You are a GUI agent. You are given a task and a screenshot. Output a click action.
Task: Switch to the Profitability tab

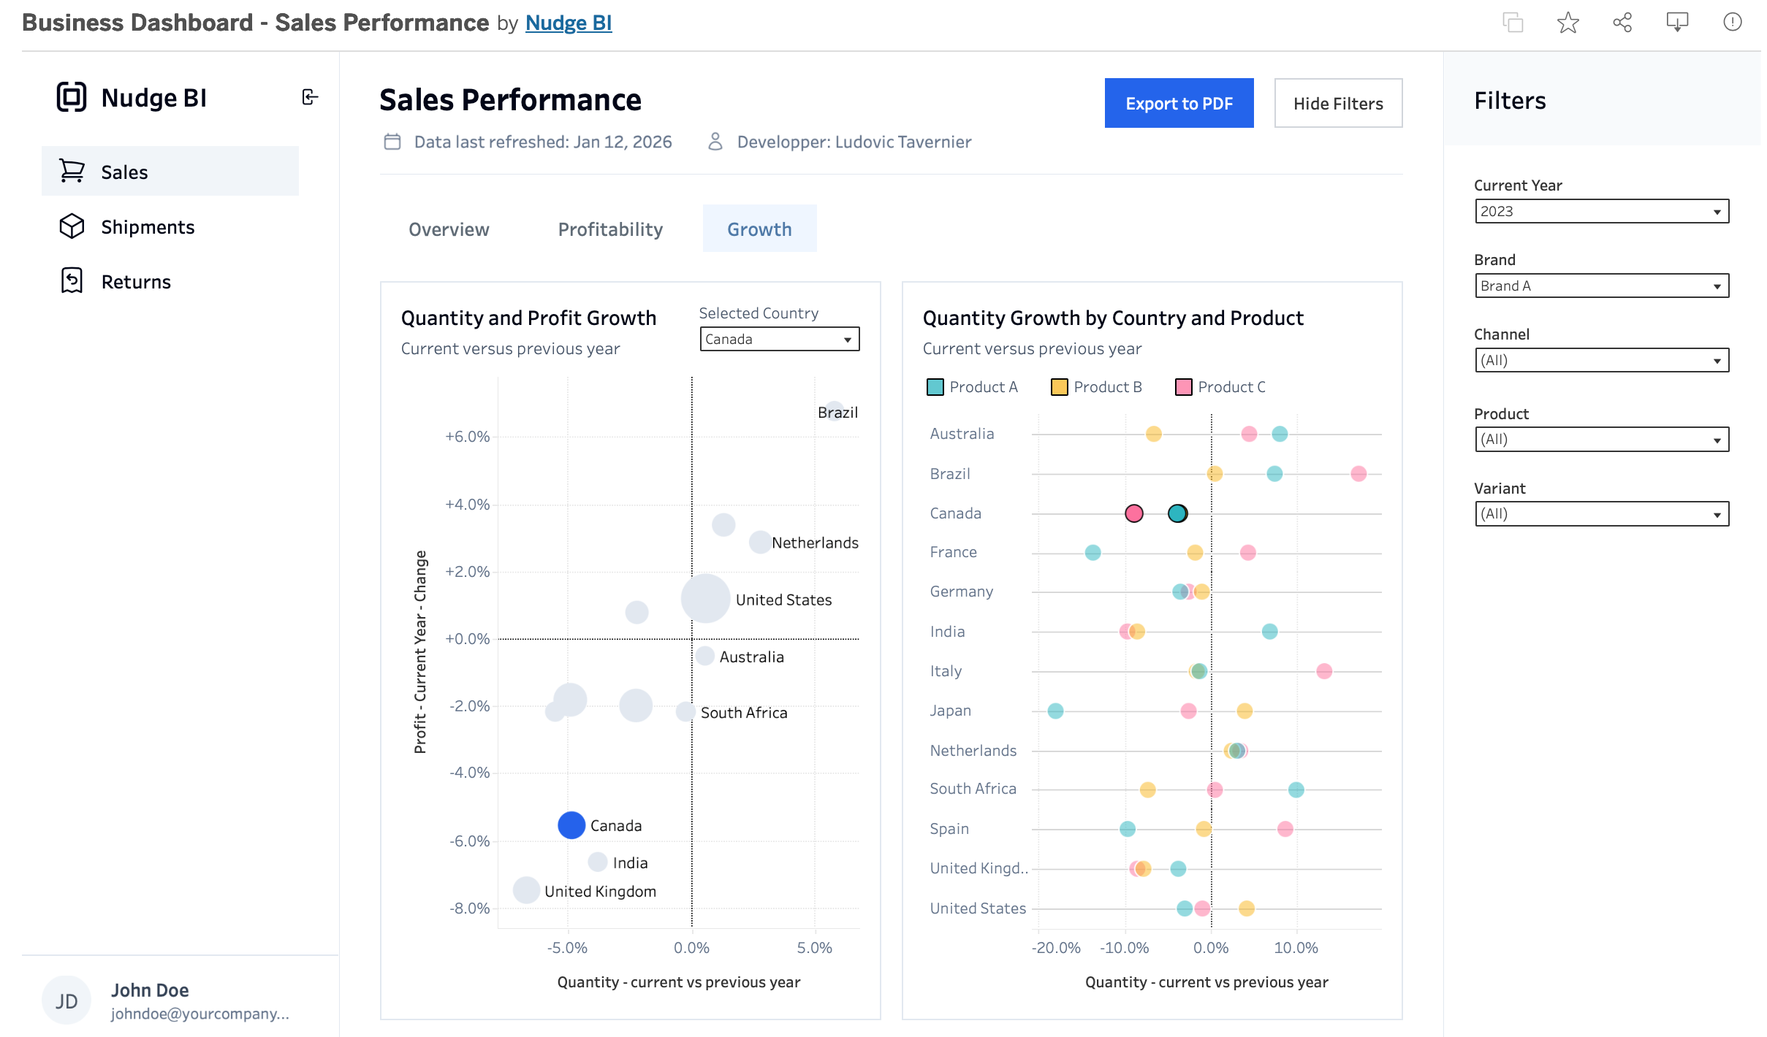click(x=610, y=229)
